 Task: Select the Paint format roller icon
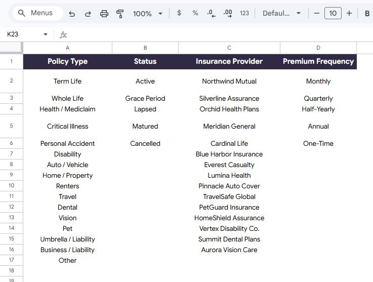tap(120, 14)
